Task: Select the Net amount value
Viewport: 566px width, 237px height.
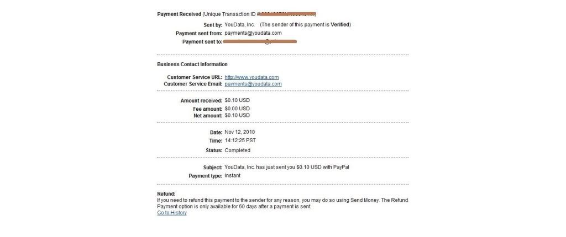Action: [x=237, y=116]
